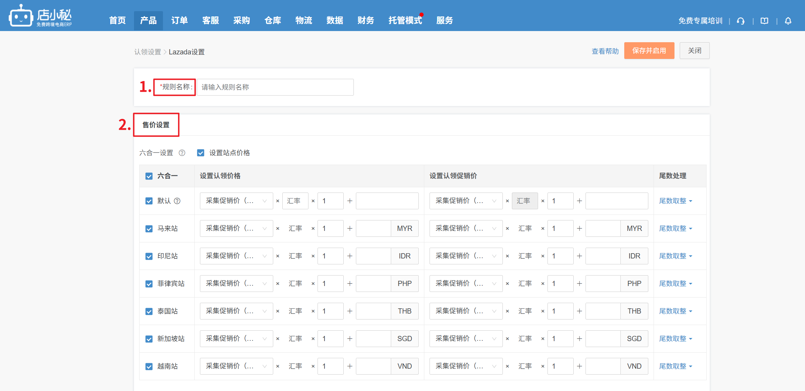Open 尾数取整 dropdown for 印尼站 row
This screenshot has height=391, width=805.
pos(675,256)
